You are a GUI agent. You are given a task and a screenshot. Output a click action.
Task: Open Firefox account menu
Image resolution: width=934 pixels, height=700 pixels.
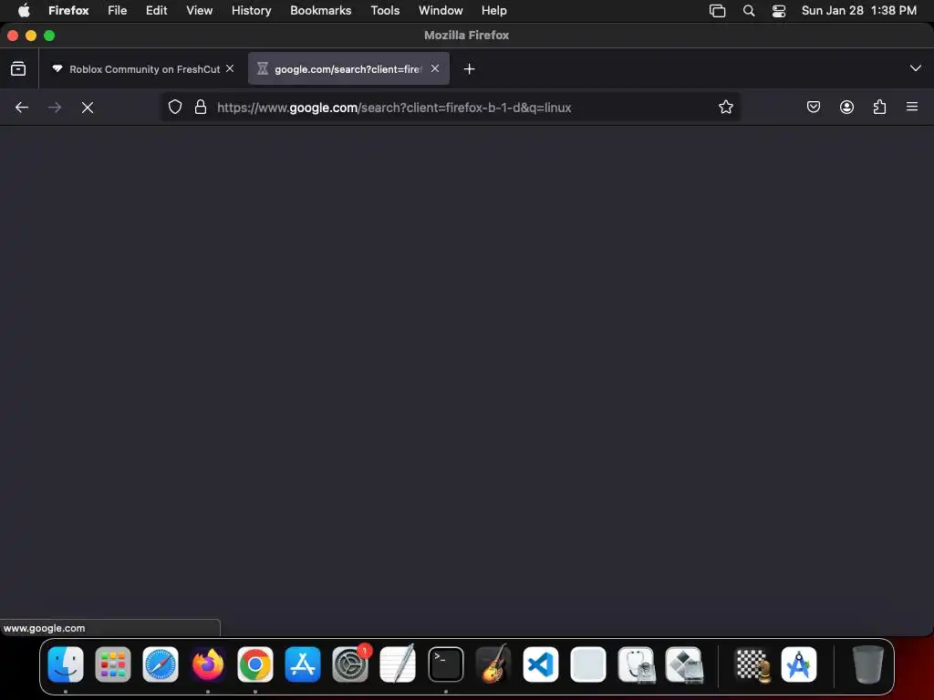(846, 108)
